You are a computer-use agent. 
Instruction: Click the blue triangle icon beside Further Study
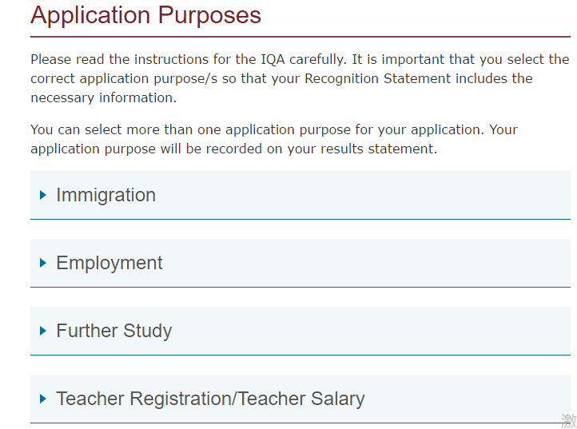pos(43,331)
